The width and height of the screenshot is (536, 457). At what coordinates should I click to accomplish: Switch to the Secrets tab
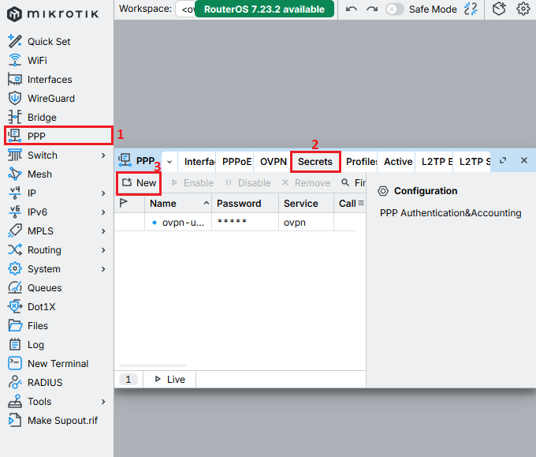[x=315, y=162]
